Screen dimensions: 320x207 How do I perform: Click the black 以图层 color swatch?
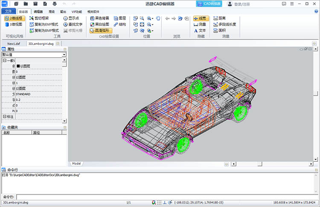point(18,66)
